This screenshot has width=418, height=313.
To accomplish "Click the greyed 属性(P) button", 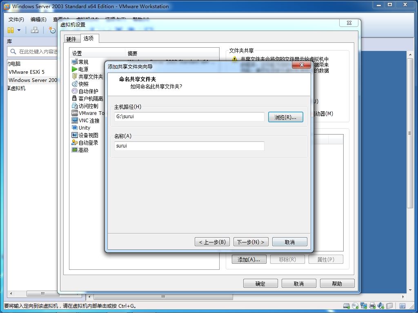I will coord(326,260).
